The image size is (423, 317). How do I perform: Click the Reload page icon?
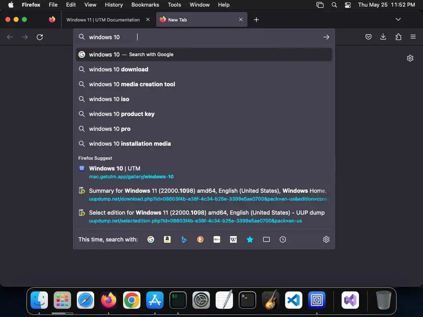pyautogui.click(x=40, y=37)
